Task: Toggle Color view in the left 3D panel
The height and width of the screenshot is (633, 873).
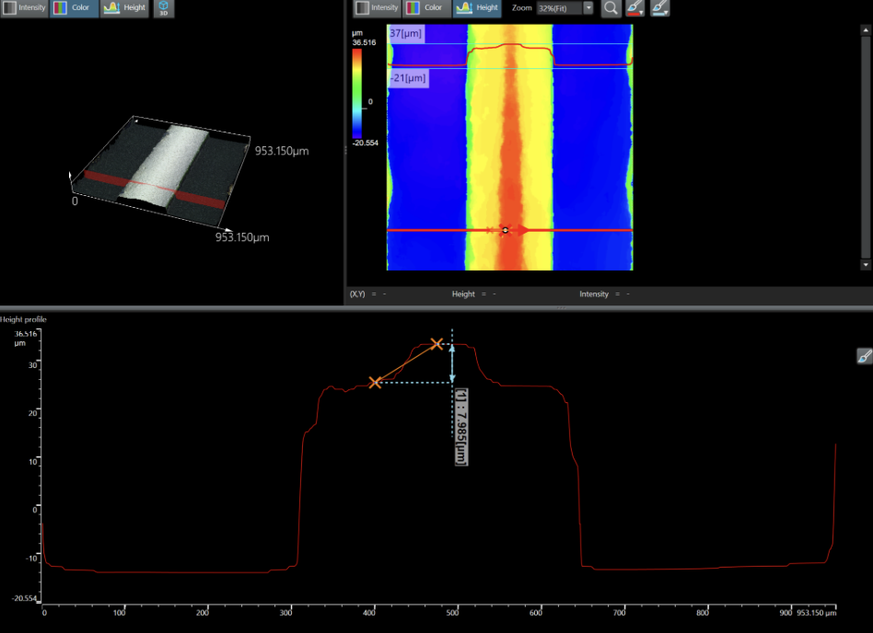Action: pyautogui.click(x=74, y=8)
